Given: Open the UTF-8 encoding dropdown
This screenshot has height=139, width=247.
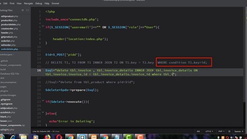Looking at the screenshot, I should 209,131.
